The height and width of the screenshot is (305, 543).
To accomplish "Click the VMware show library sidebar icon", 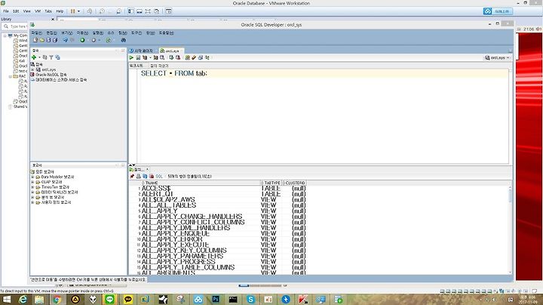I will [x=130, y=11].
